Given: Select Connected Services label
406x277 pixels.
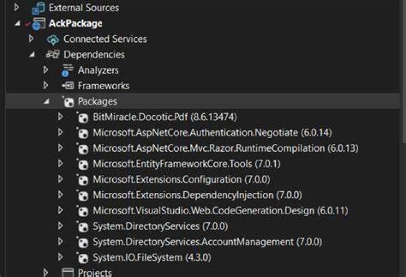Looking at the screenshot, I should point(105,39).
